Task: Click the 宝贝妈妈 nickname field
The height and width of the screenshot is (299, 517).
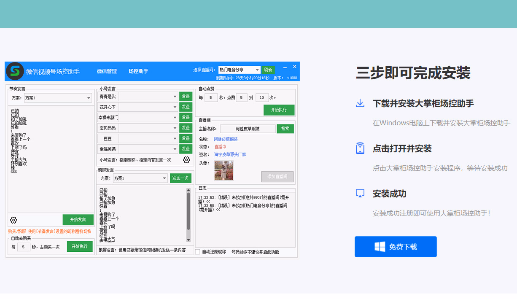Action: pos(108,128)
